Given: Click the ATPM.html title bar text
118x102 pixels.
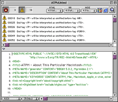Looking at the screenshot, I should coord(59,3).
